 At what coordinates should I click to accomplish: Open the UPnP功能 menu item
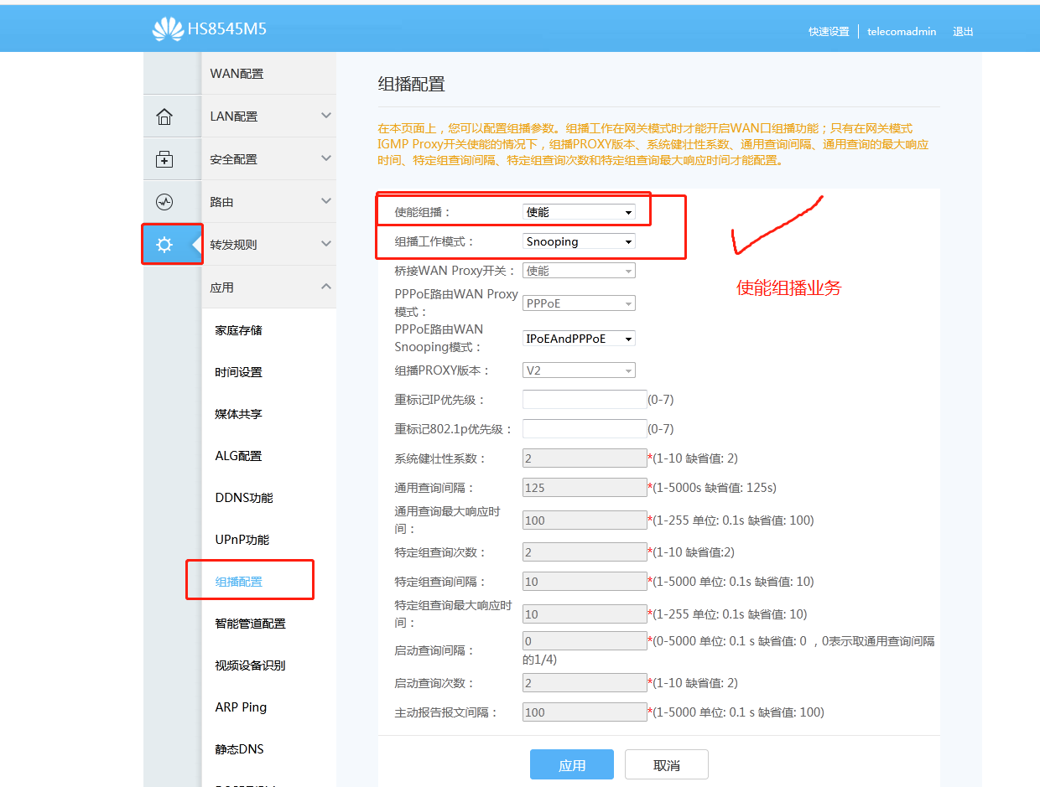pyautogui.click(x=242, y=540)
